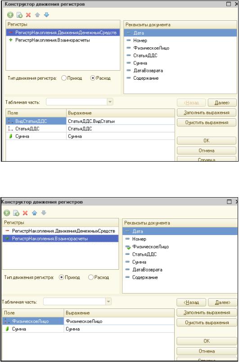Click red delete icon in upper window toolbar
The width and height of the screenshot is (239, 362).
pyautogui.click(x=28, y=15)
